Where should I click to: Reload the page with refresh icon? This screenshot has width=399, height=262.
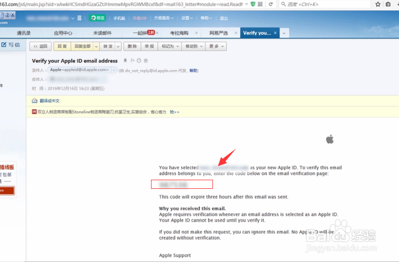pyautogui.click(x=271, y=4)
